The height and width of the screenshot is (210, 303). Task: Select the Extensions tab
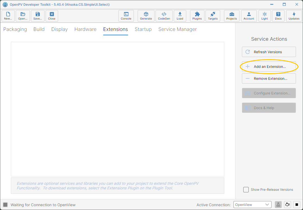(x=116, y=29)
